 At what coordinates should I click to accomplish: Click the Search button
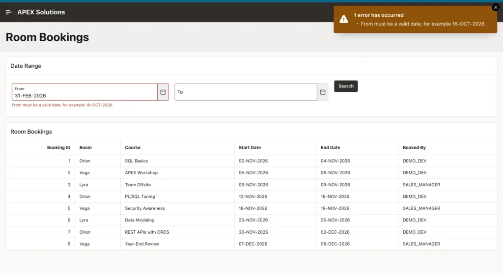pyautogui.click(x=346, y=86)
